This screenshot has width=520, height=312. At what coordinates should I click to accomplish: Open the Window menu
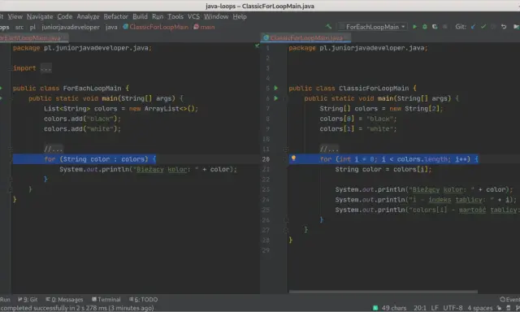[216, 16]
